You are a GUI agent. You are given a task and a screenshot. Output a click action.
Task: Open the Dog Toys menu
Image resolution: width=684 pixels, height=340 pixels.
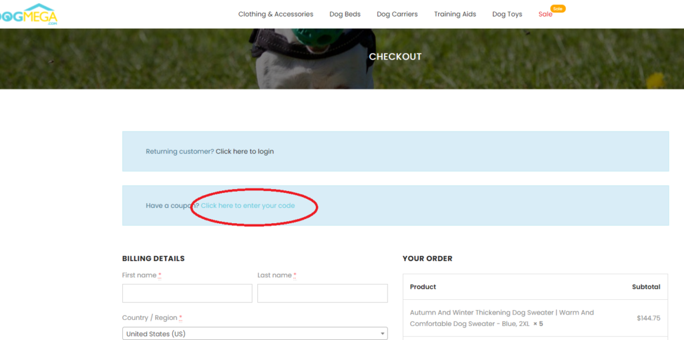click(x=508, y=15)
